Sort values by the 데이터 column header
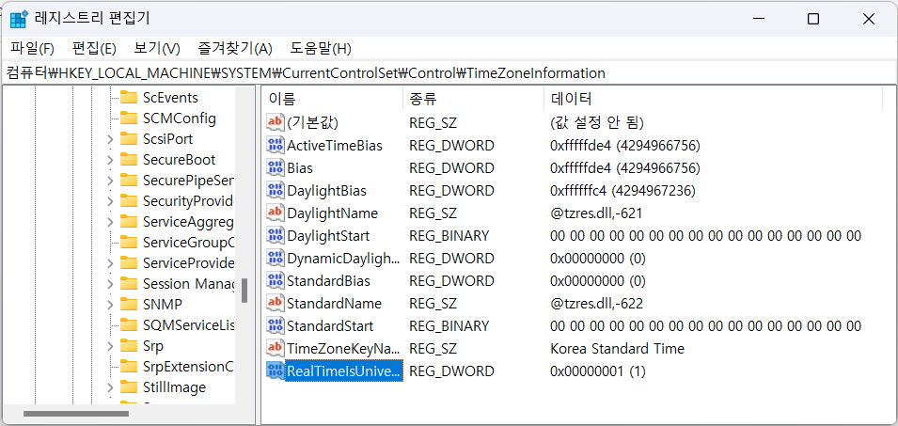898x426 pixels. [713, 100]
